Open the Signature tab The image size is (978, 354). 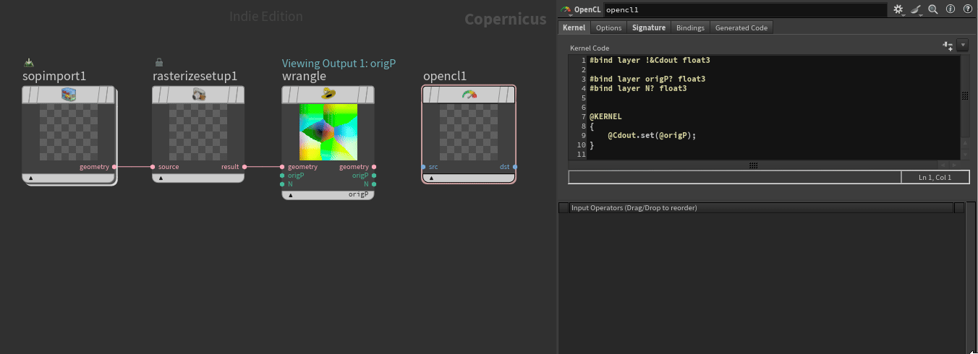click(648, 27)
